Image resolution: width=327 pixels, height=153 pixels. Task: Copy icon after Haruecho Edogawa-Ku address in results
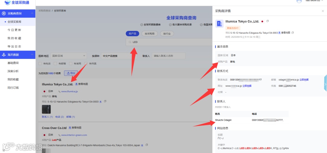click(x=105, y=101)
